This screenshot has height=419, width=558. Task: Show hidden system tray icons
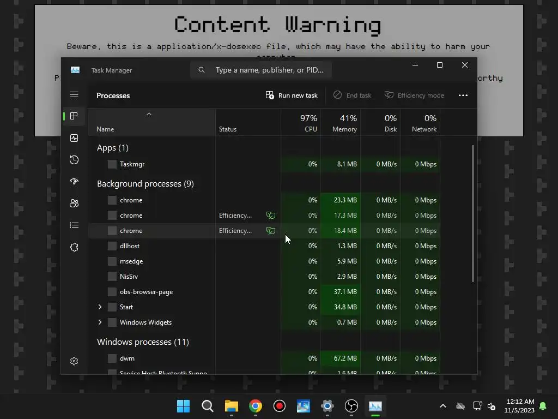(443, 406)
